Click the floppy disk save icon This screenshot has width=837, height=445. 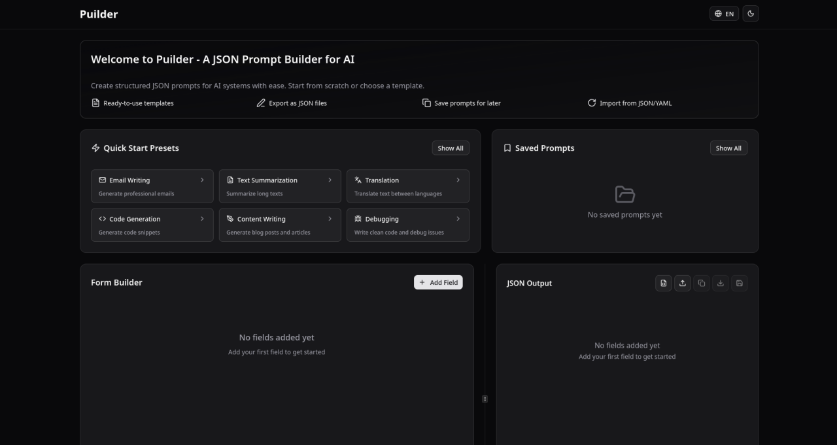tap(740, 283)
